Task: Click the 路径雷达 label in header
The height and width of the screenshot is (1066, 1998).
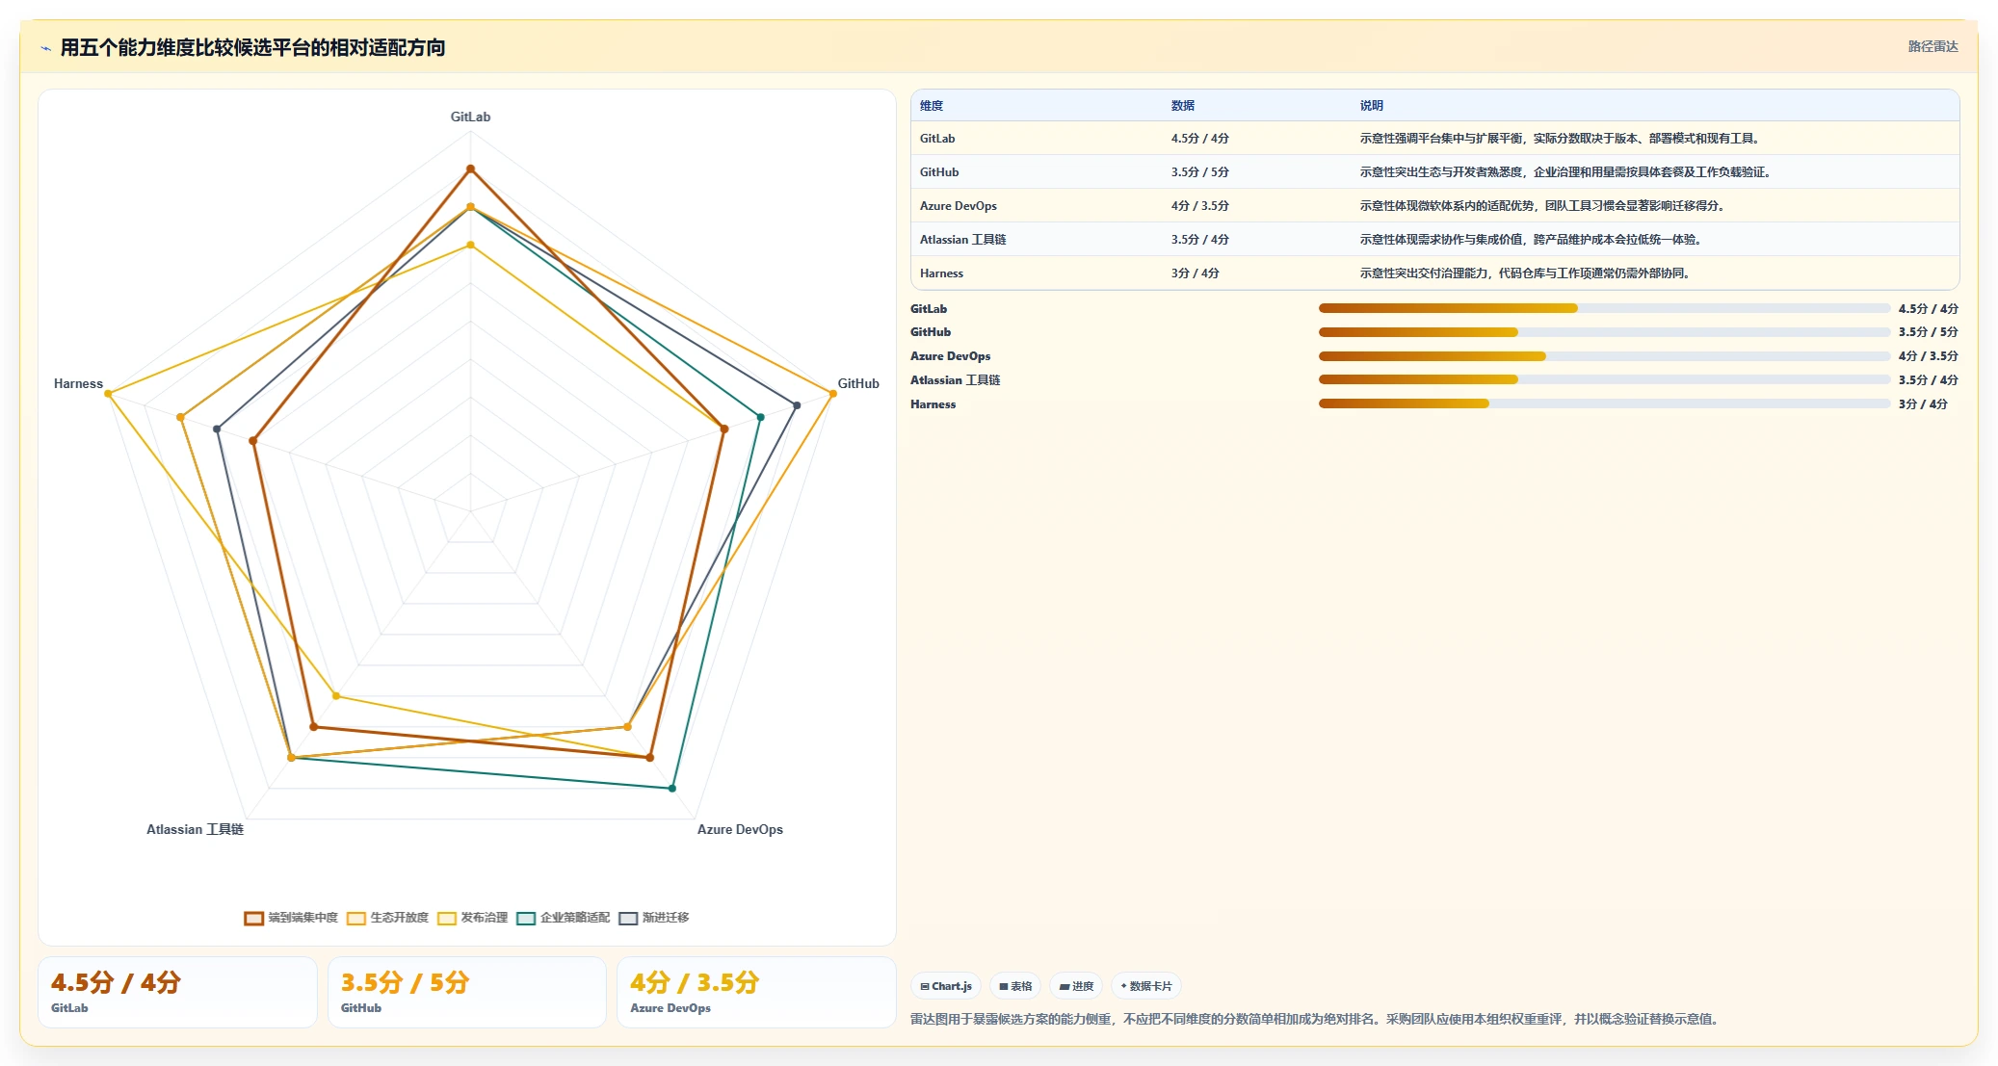Action: 1932,46
